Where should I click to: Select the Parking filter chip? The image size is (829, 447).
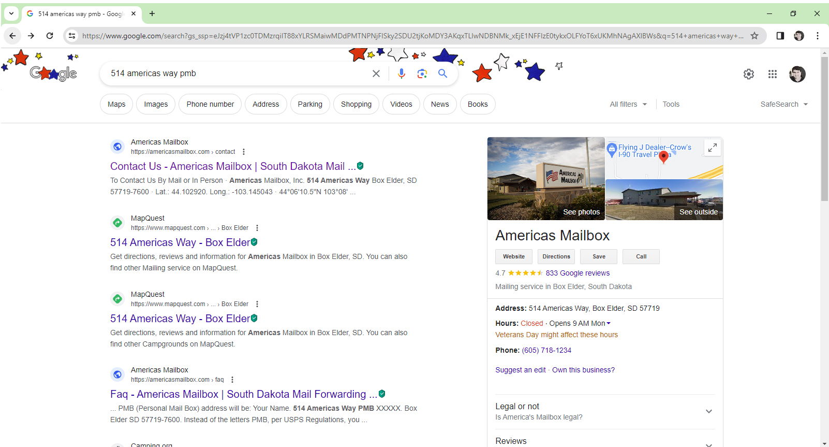point(310,104)
